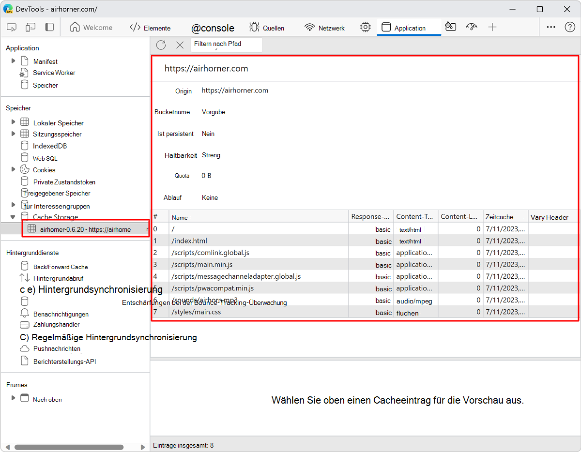Add a new tool with the plus icon

(x=492, y=27)
